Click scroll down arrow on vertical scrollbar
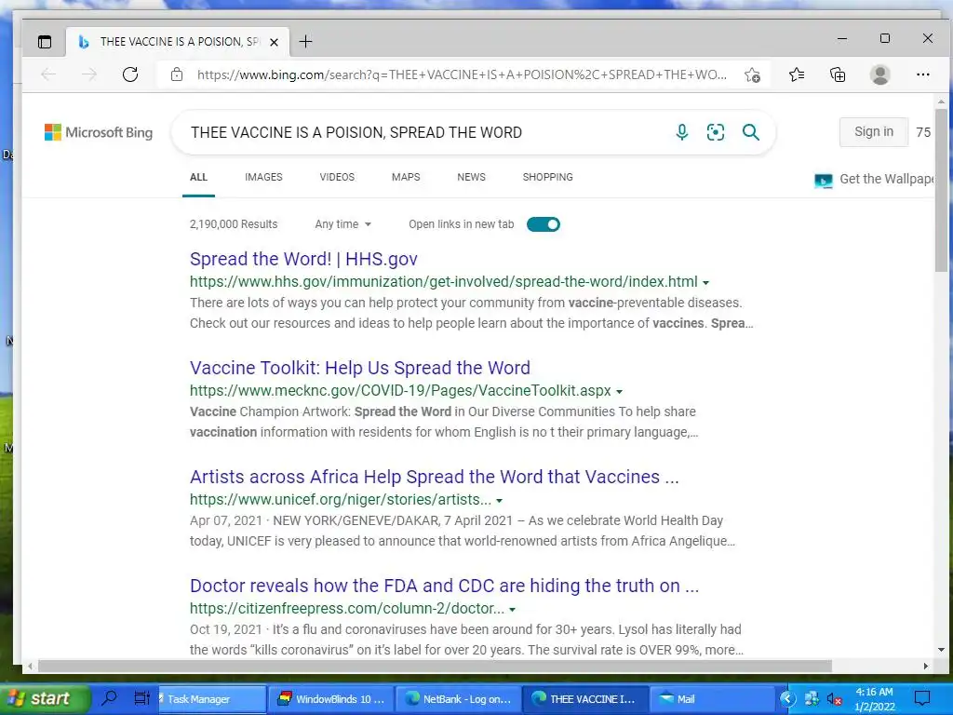 [941, 649]
